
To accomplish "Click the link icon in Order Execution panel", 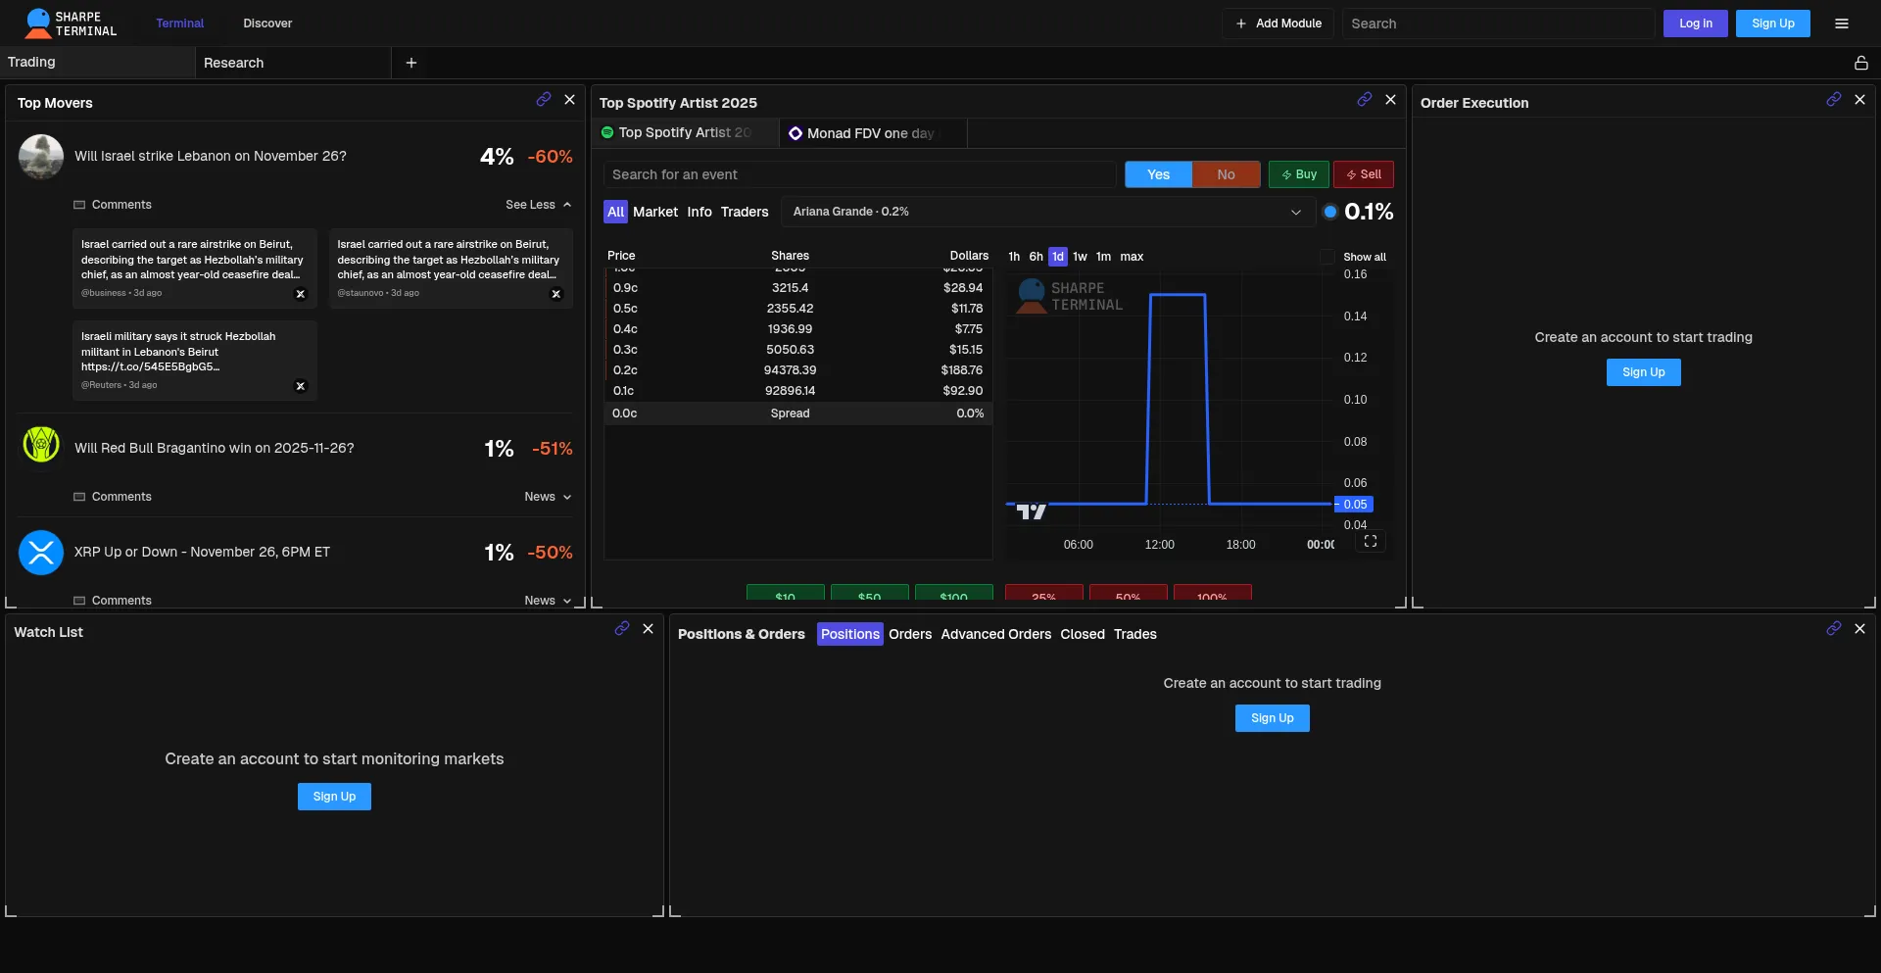I will pyautogui.click(x=1833, y=100).
